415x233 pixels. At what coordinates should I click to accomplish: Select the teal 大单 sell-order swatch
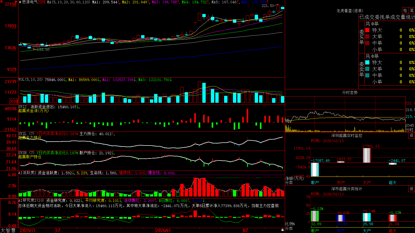[x=367, y=69]
